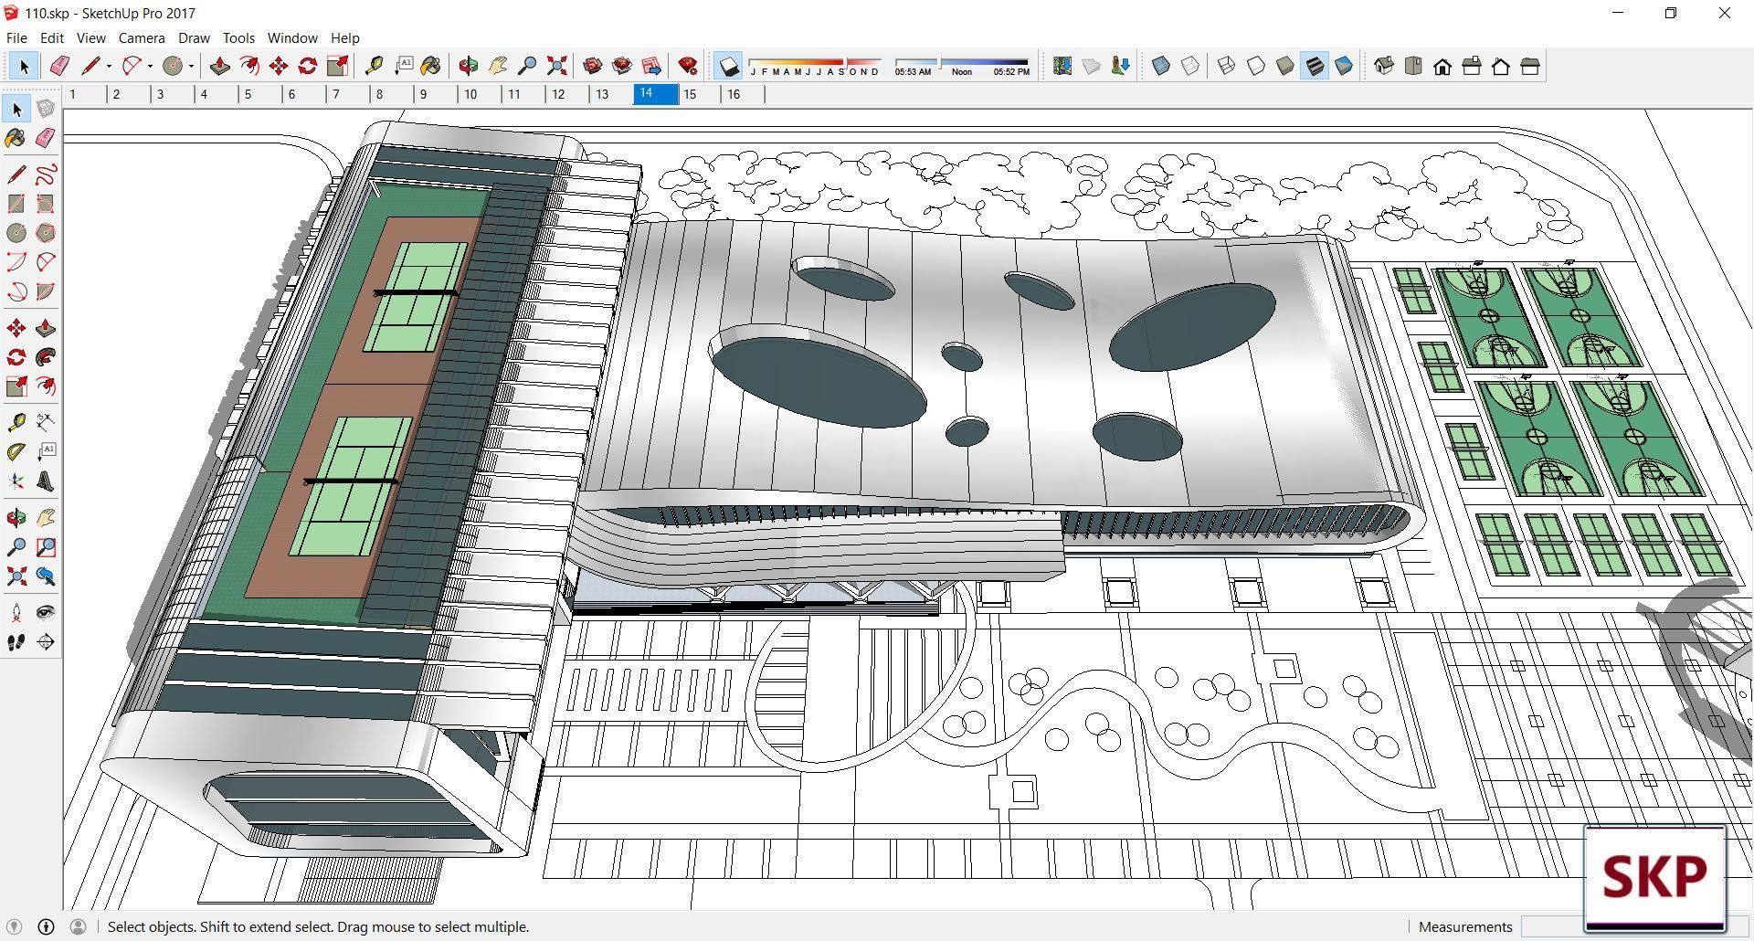The width and height of the screenshot is (1754, 941).
Task: Click the sign-in user icon
Action: point(78,926)
